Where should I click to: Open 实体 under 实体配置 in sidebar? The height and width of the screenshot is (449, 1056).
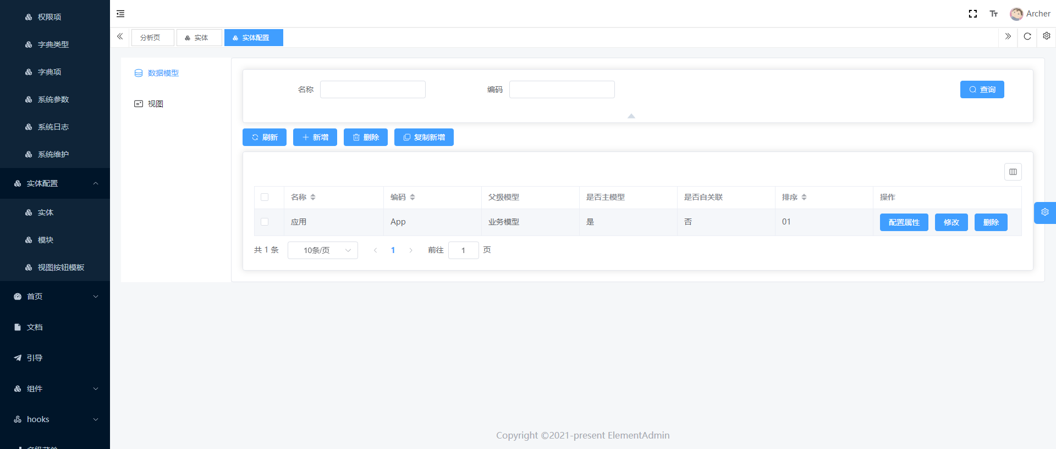pos(55,212)
